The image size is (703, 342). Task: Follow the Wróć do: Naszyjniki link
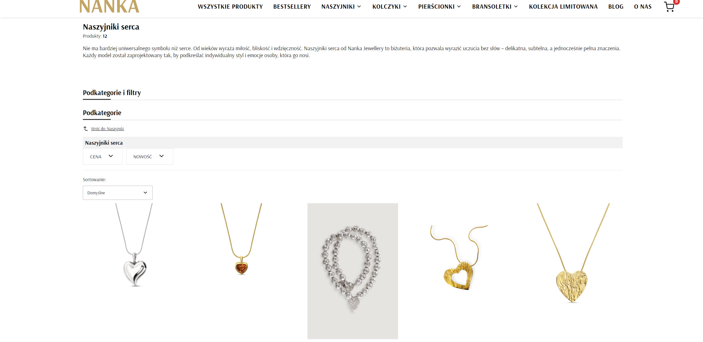click(x=107, y=129)
